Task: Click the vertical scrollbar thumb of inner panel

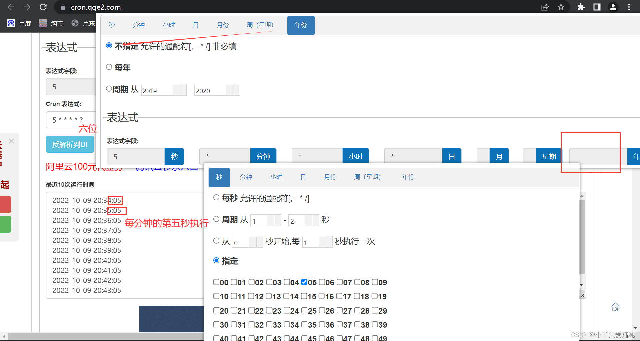Action: (x=582, y=237)
